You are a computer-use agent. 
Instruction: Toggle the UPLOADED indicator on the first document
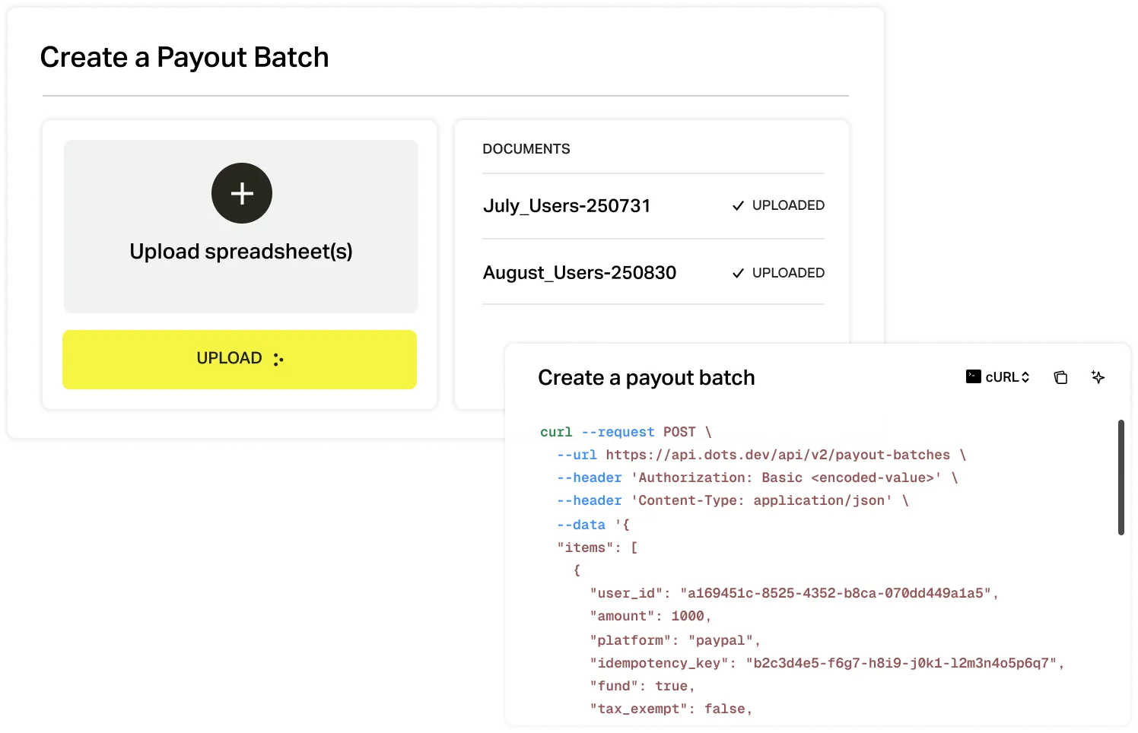(x=777, y=205)
